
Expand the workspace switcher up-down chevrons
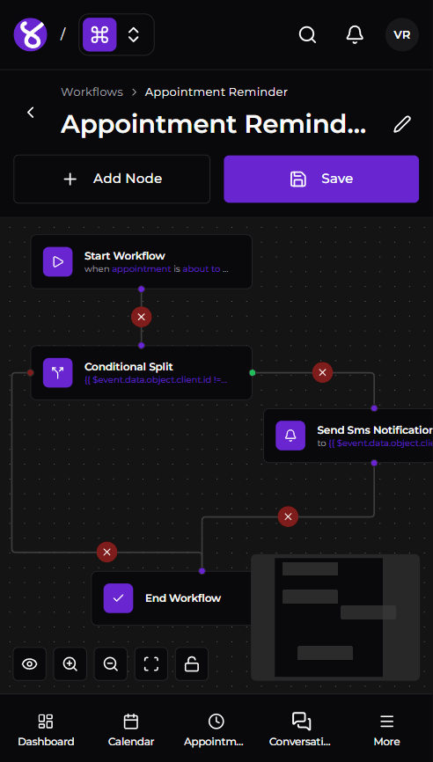pyautogui.click(x=133, y=34)
